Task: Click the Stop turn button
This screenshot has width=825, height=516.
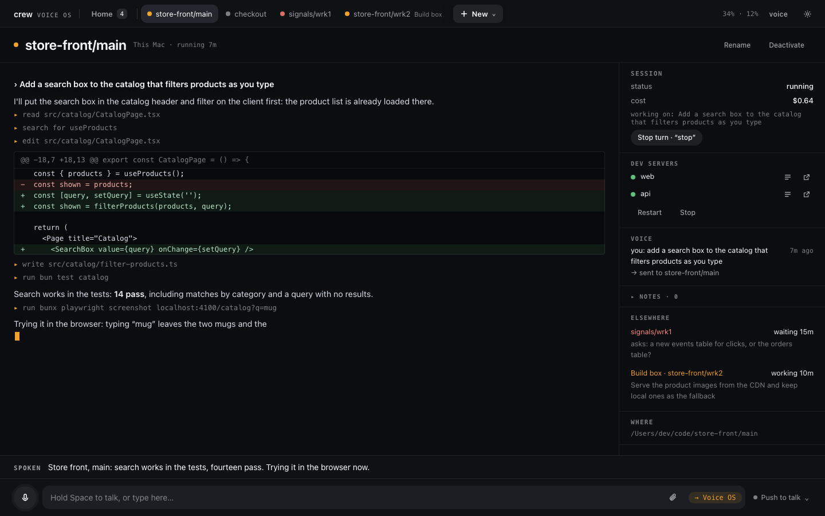Action: 666,138
